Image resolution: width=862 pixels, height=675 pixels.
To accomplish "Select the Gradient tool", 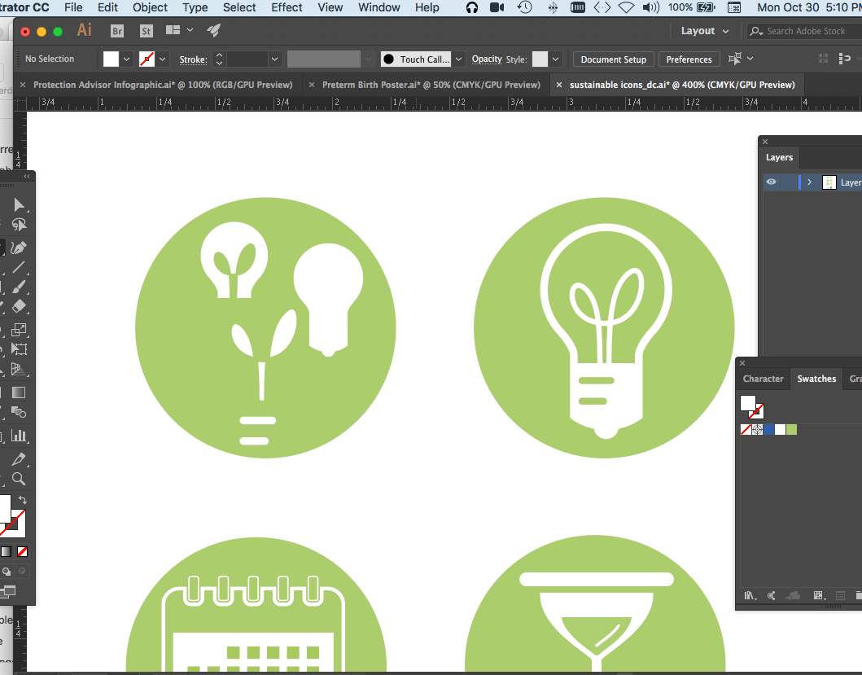I will 19,392.
